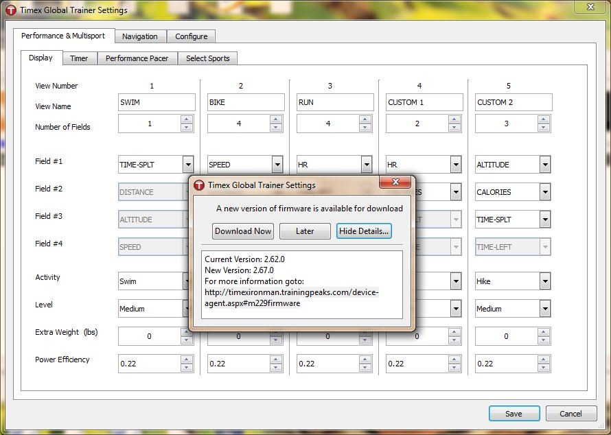The width and height of the screenshot is (611, 435).
Task: Click the Power Efficiency 0.22 field for BIKE
Action: pos(238,364)
